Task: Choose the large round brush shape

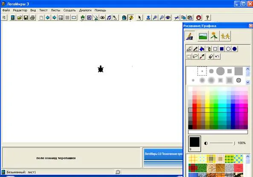Action: pos(221,71)
